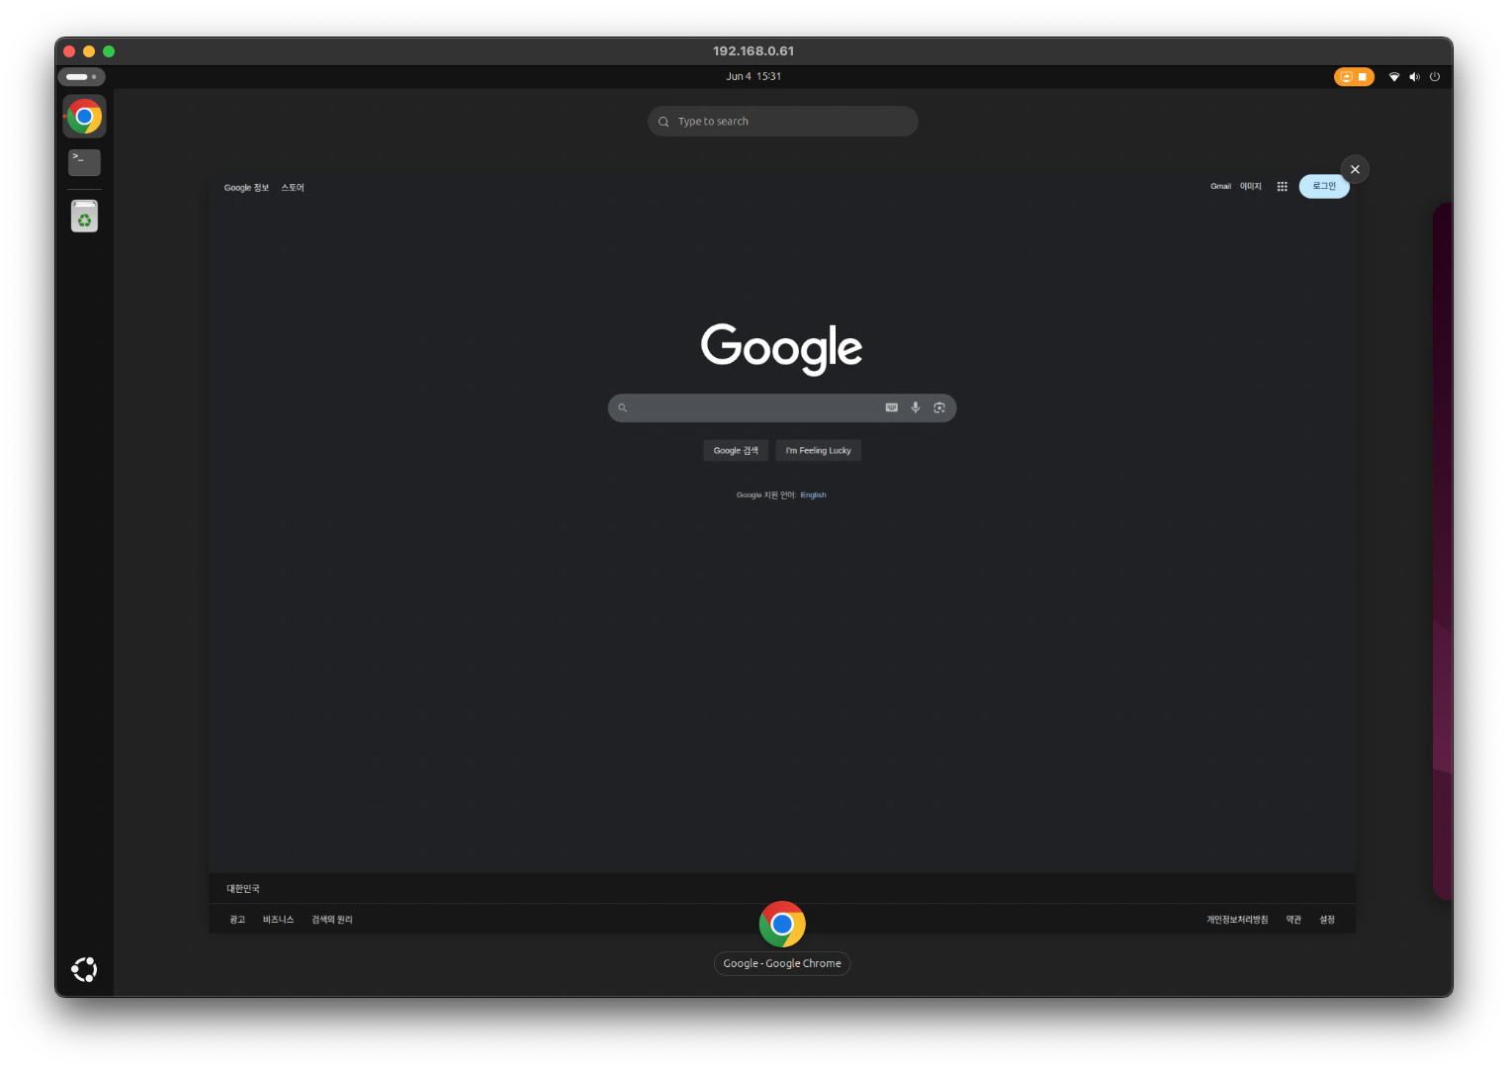Click the orange screen sharing indicator
Viewport: 1508px width, 1070px height.
1354,76
